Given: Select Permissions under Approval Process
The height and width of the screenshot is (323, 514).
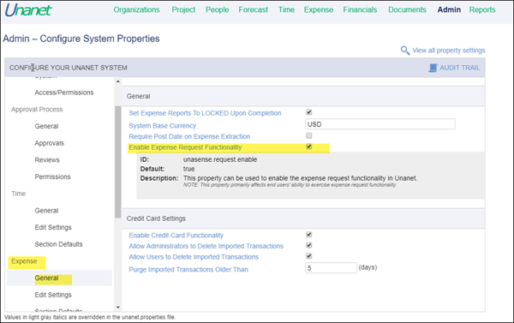Looking at the screenshot, I should 52,176.
